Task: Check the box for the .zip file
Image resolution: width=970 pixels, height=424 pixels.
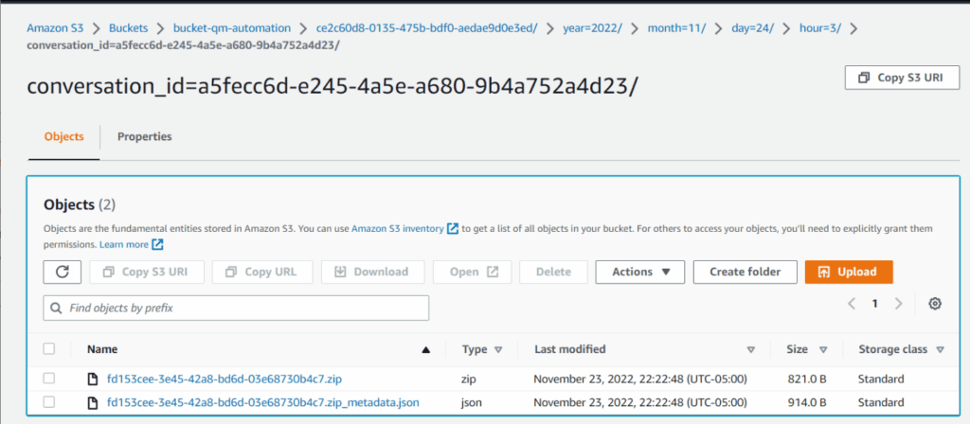Action: click(x=49, y=380)
